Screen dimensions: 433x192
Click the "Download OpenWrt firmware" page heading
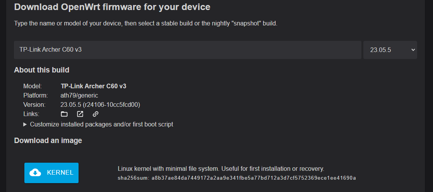coord(112,7)
